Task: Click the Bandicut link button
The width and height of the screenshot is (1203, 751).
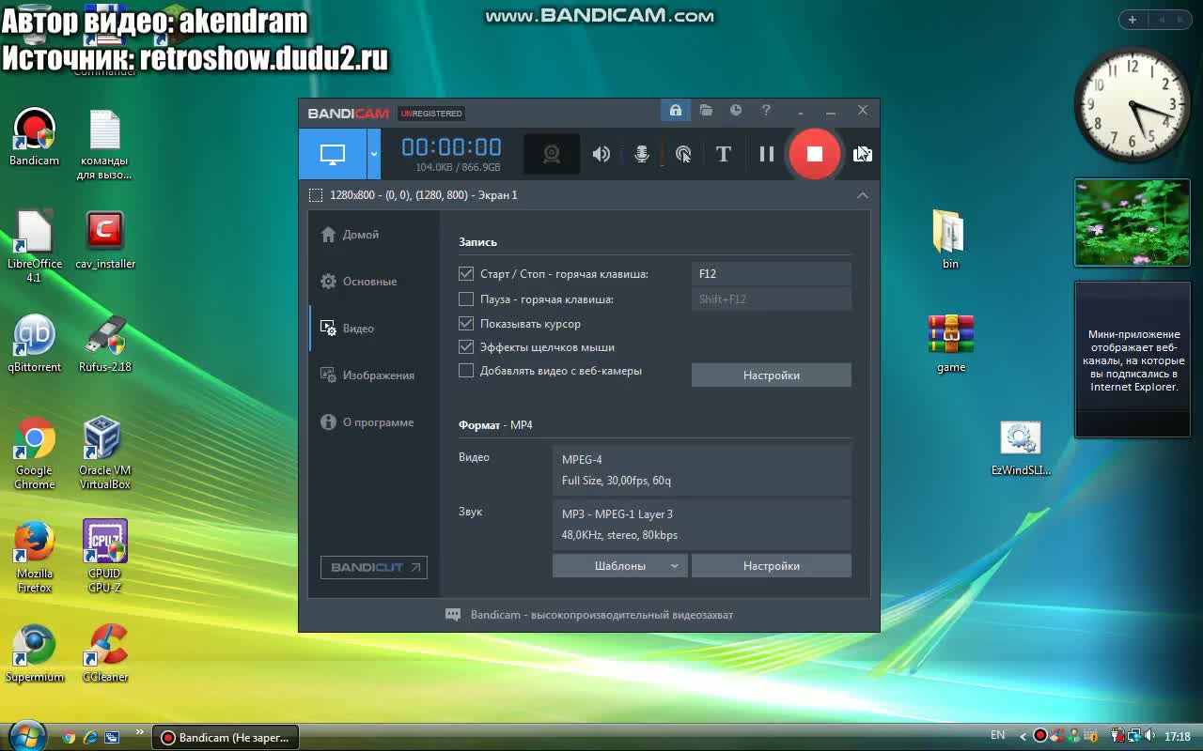Action: (x=374, y=567)
